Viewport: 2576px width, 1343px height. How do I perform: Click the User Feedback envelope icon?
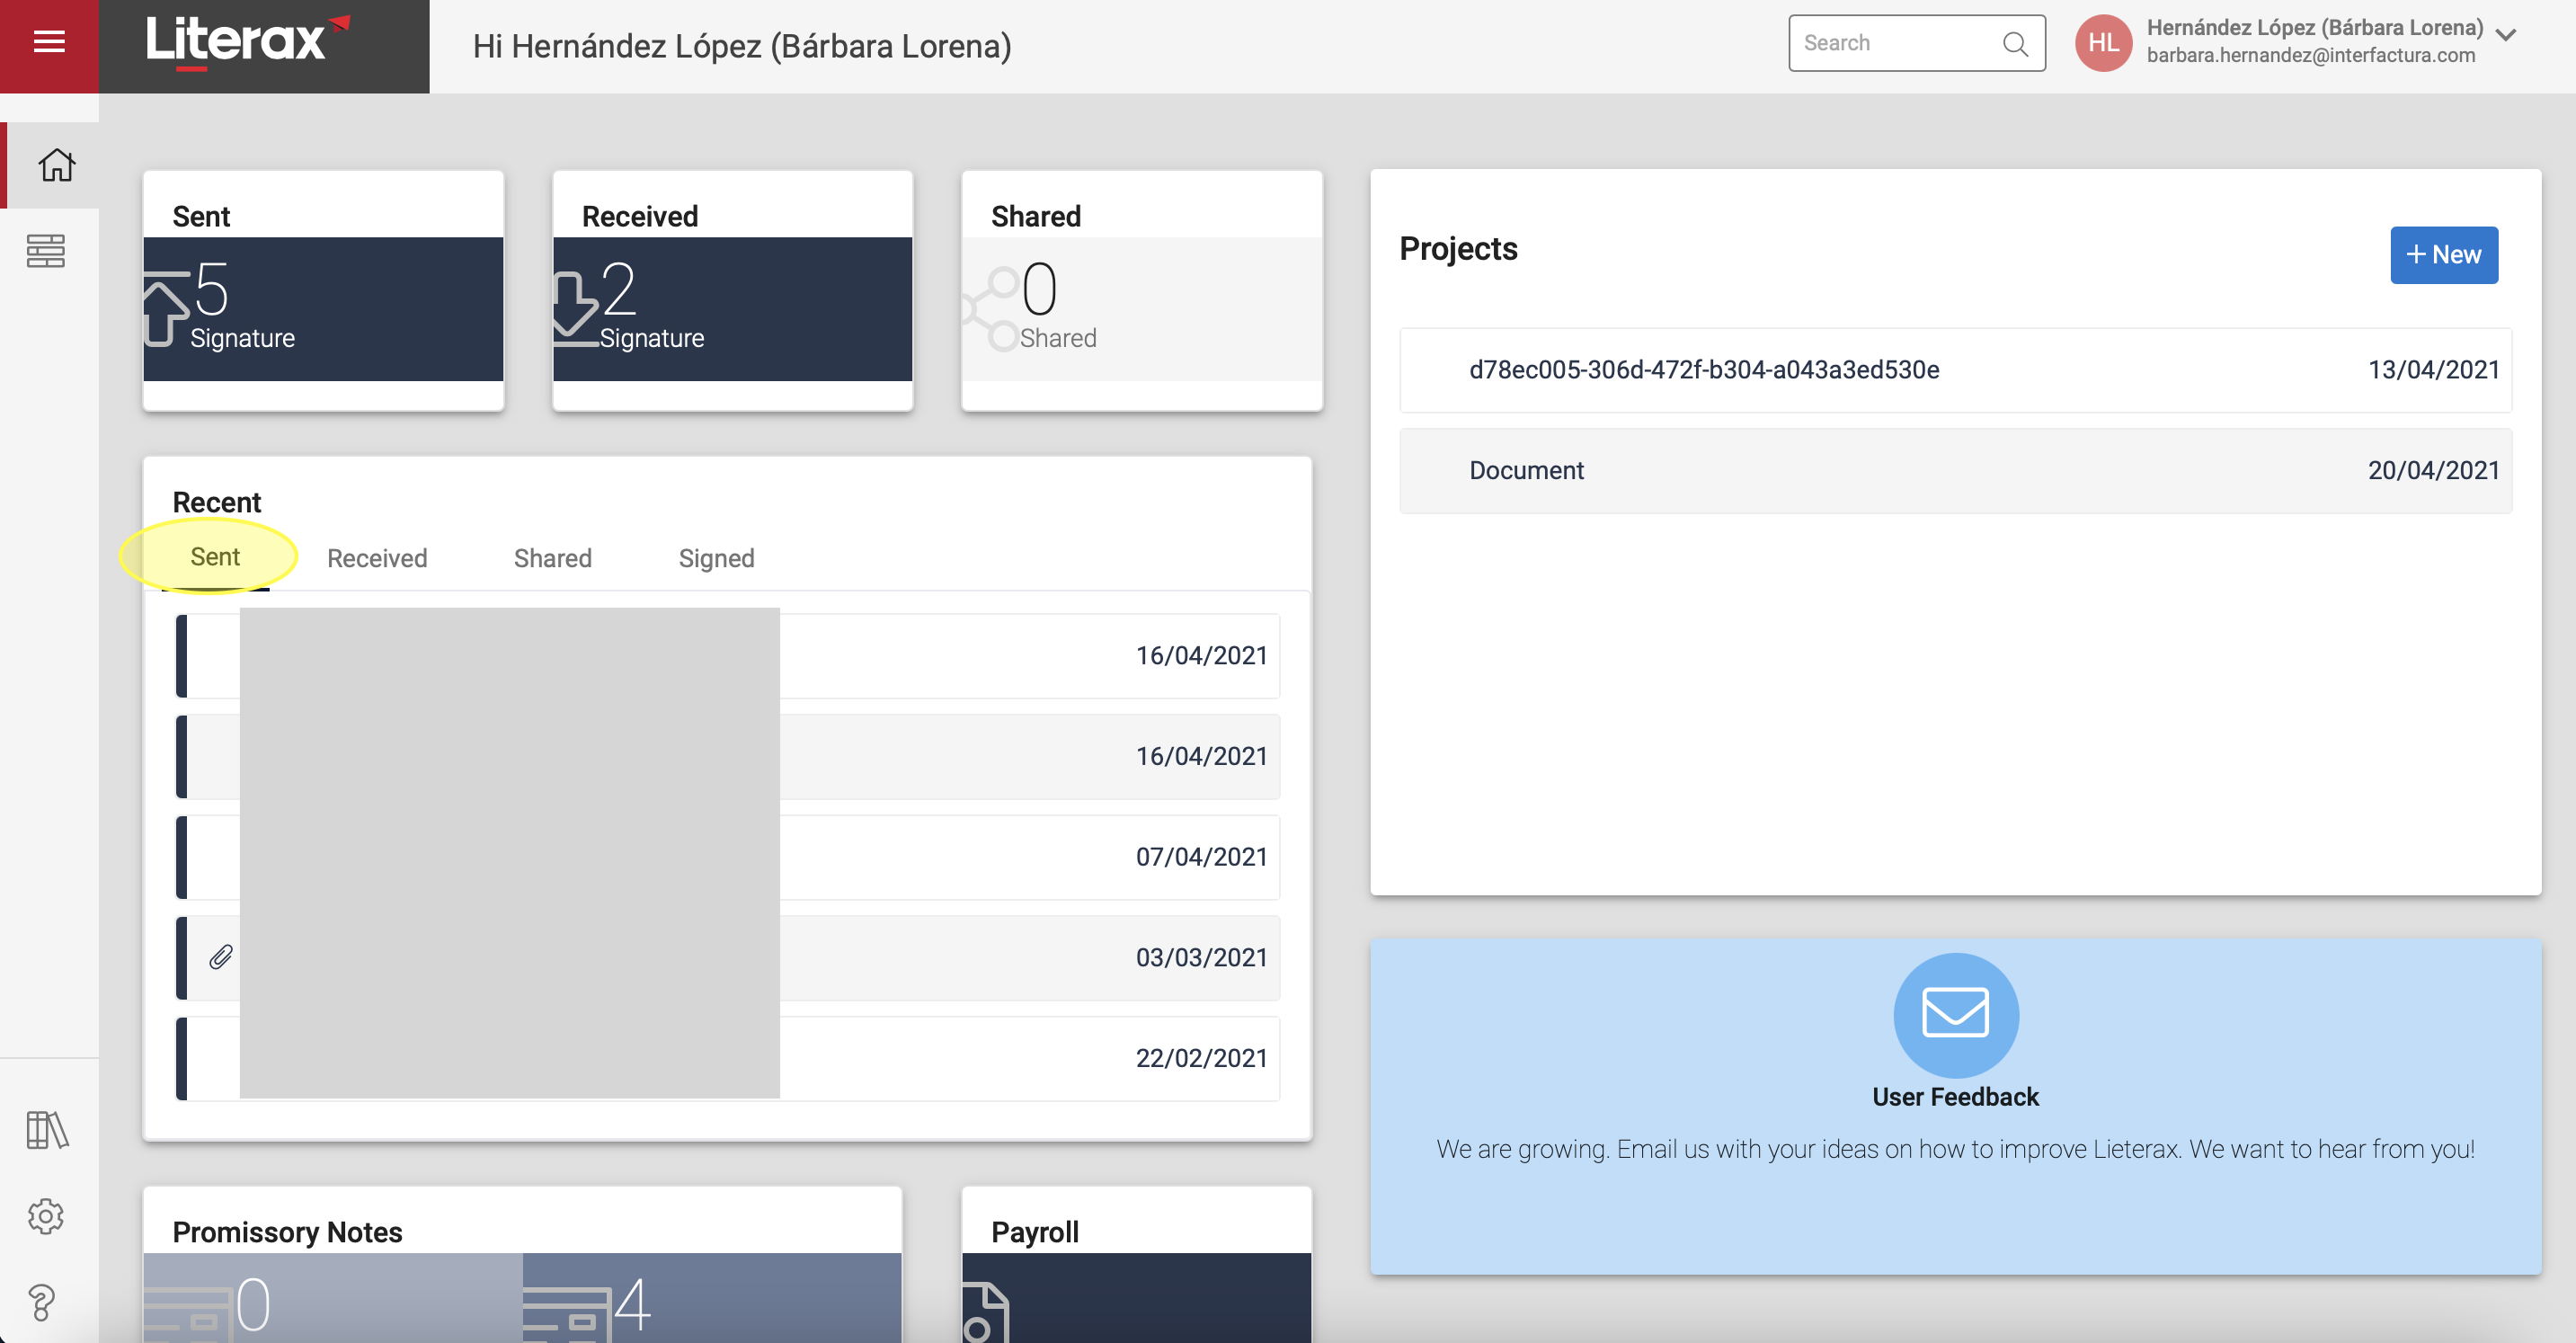1956,1014
